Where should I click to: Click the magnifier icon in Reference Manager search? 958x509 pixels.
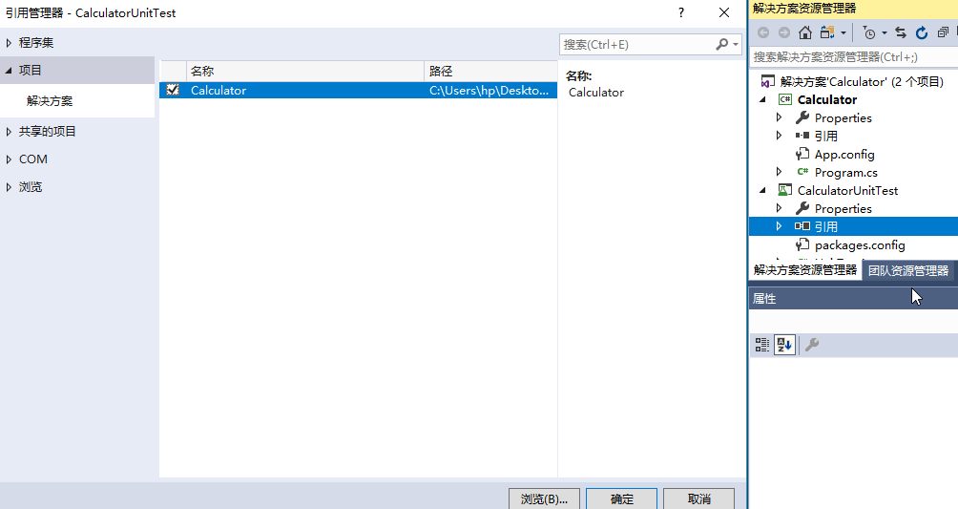tap(722, 44)
